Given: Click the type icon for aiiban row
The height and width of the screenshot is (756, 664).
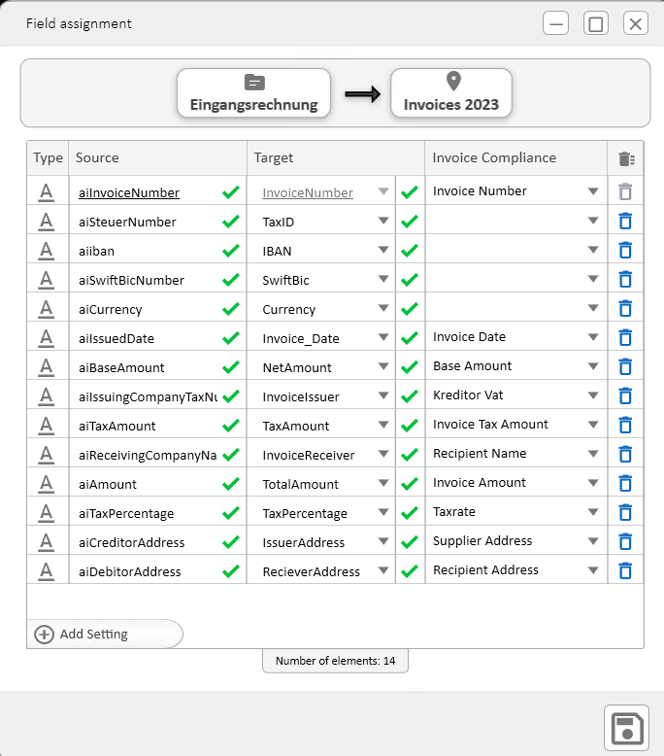Looking at the screenshot, I should (46, 251).
